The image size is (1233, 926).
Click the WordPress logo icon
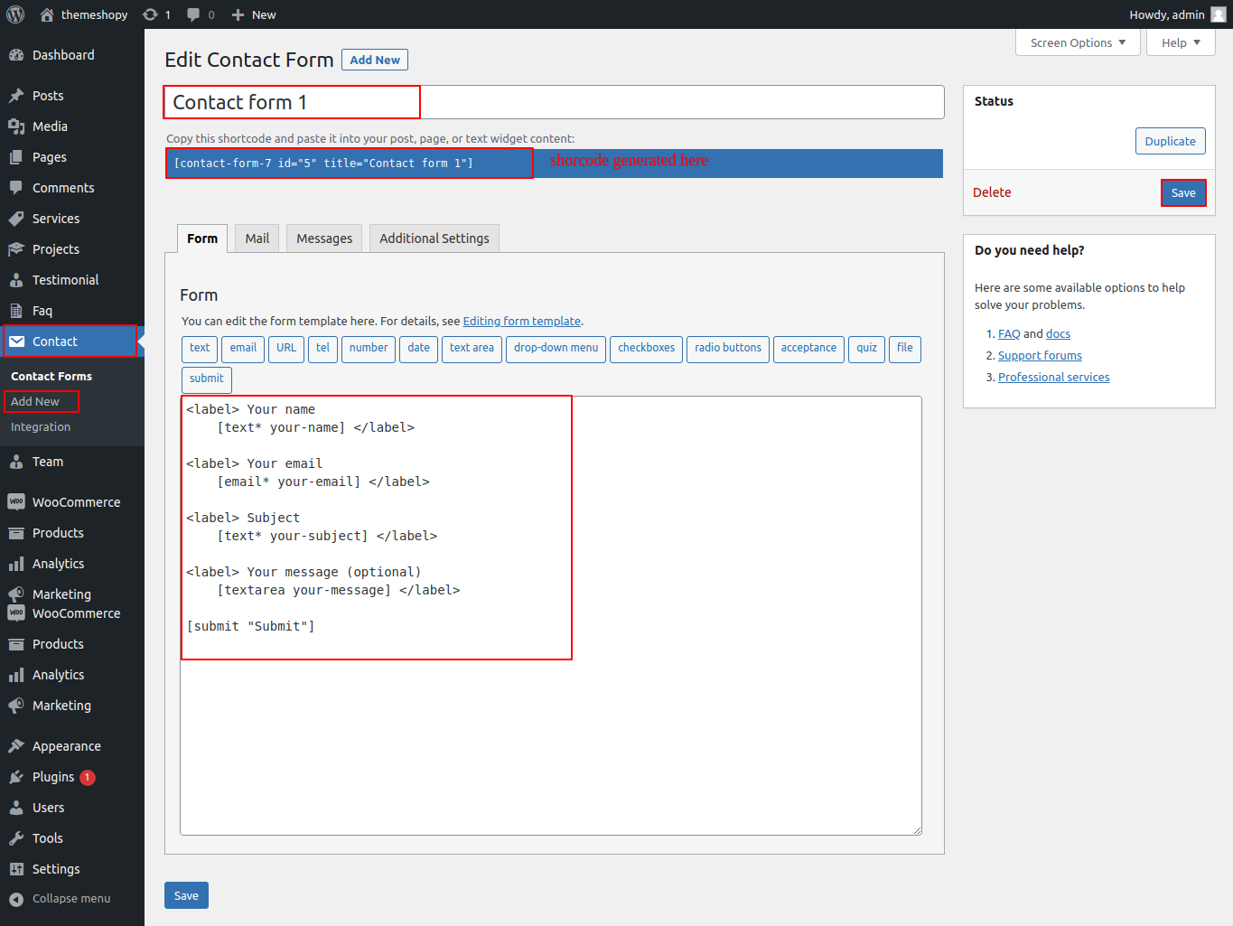click(x=15, y=14)
